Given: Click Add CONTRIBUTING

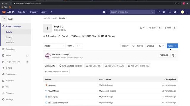Looking at the screenshot, I should (x=139, y=66).
